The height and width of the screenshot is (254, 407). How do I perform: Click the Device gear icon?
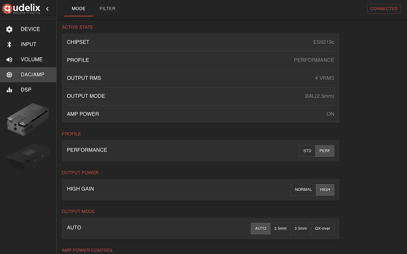tap(9, 29)
